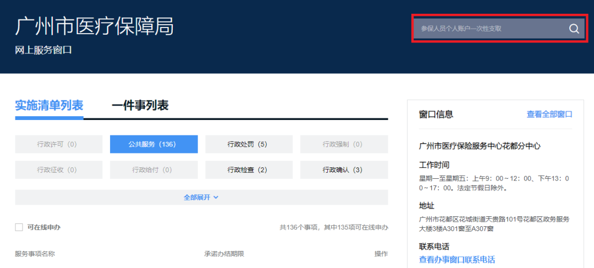594x268 pixels.
Task: Open 查看全部窗口 link
Action: click(x=549, y=114)
